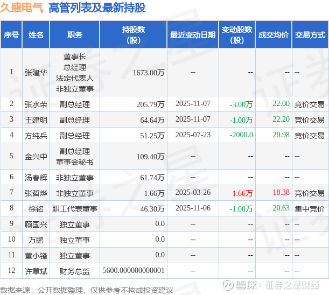
Task: Click the heading 高管列表及最新持股
Action: [97, 8]
